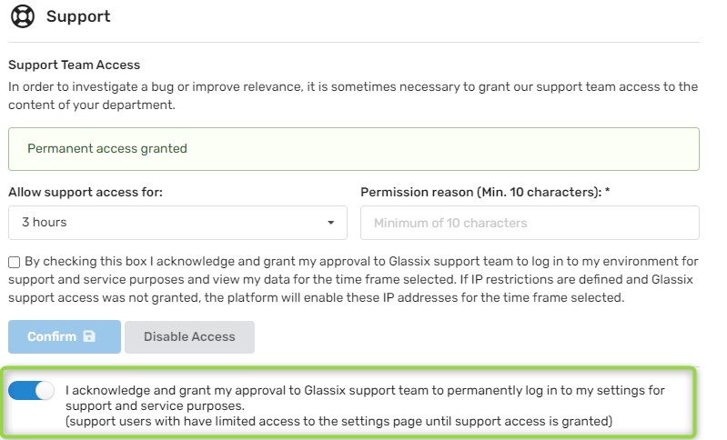The height and width of the screenshot is (440, 727).
Task: Toggle the permanent support access switch
Action: tap(31, 391)
